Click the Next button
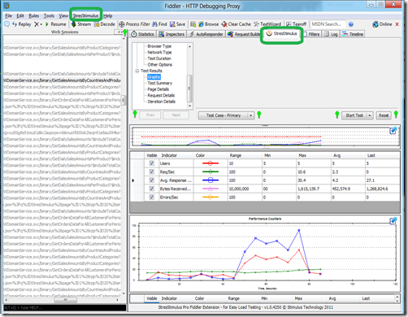The height and width of the screenshot is (317, 408). coord(176,115)
